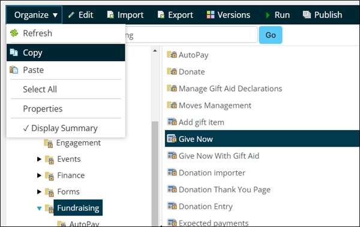Click the Events locked folder icon
The height and width of the screenshot is (227, 360).
click(49, 159)
